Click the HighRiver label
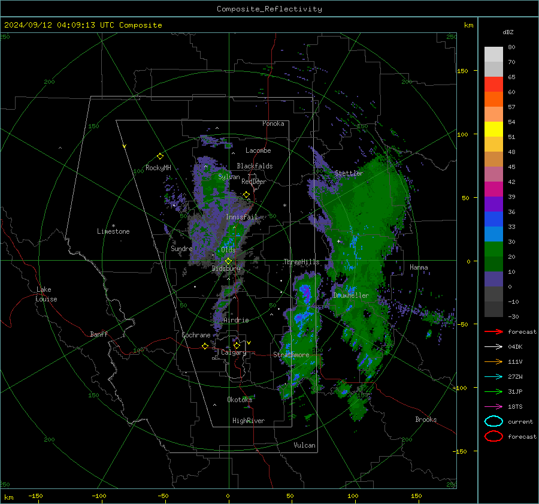The height and width of the screenshot is (504, 539). (x=249, y=421)
